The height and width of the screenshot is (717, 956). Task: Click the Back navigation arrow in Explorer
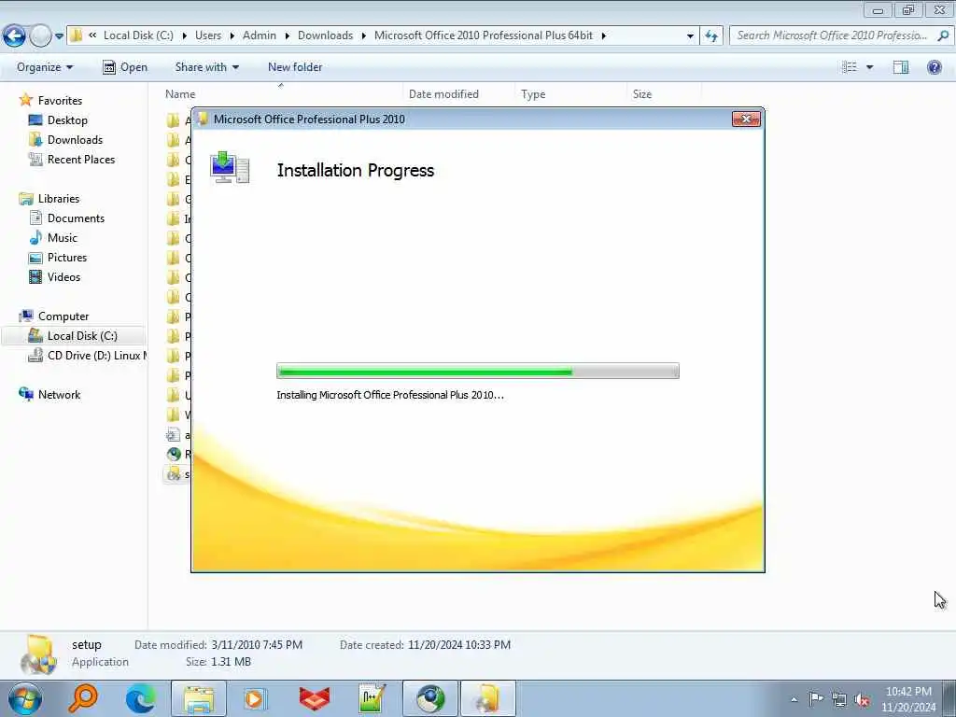tap(15, 36)
